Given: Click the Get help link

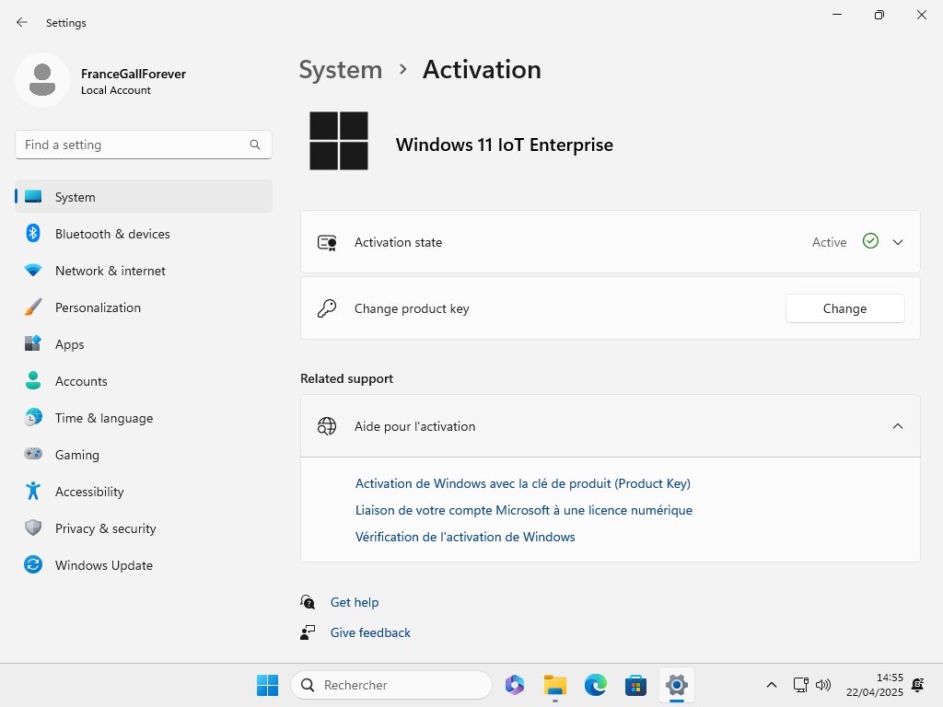Looking at the screenshot, I should pos(355,602).
